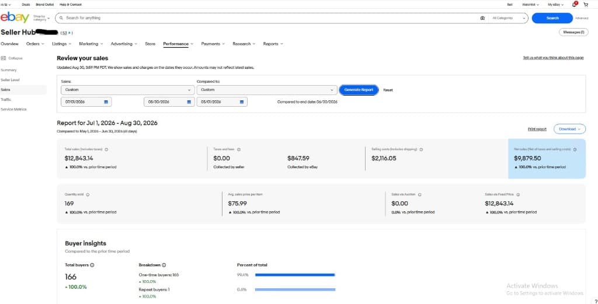The image size is (598, 304).
Task: Click the blue Search button
Action: (552, 18)
